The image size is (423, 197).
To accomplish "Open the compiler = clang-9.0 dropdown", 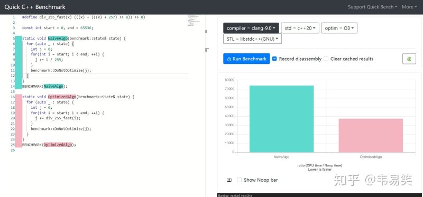I will pos(251,28).
